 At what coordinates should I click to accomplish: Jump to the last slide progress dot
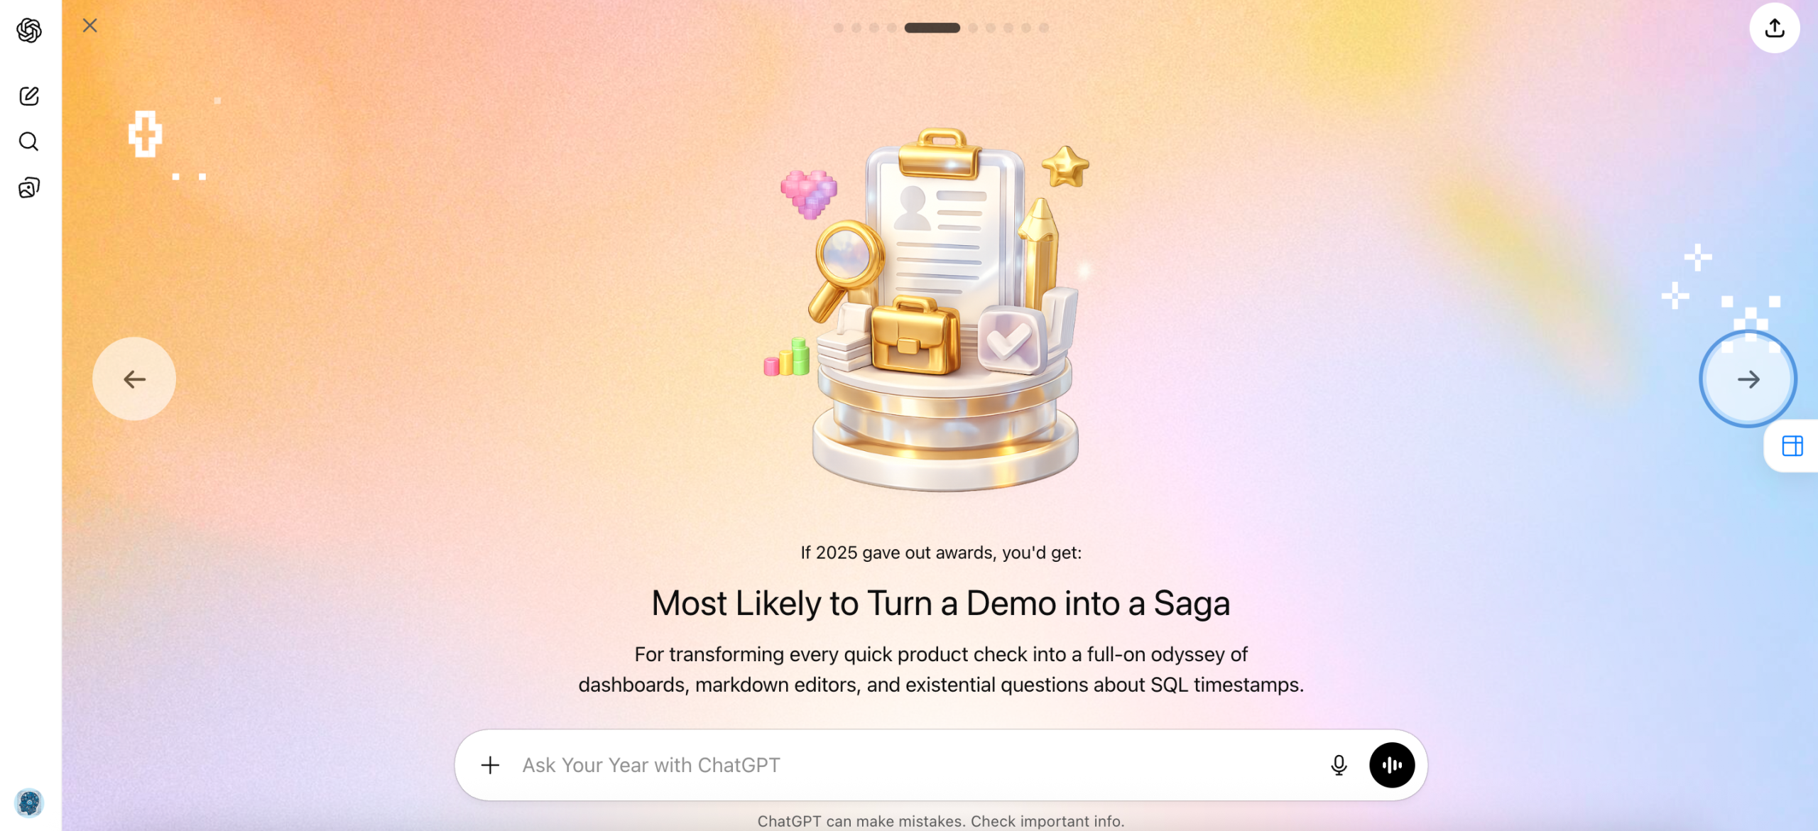(1043, 28)
